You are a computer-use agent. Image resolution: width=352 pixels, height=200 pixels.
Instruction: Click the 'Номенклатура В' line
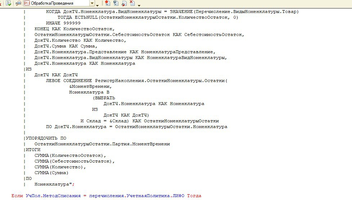(89, 92)
